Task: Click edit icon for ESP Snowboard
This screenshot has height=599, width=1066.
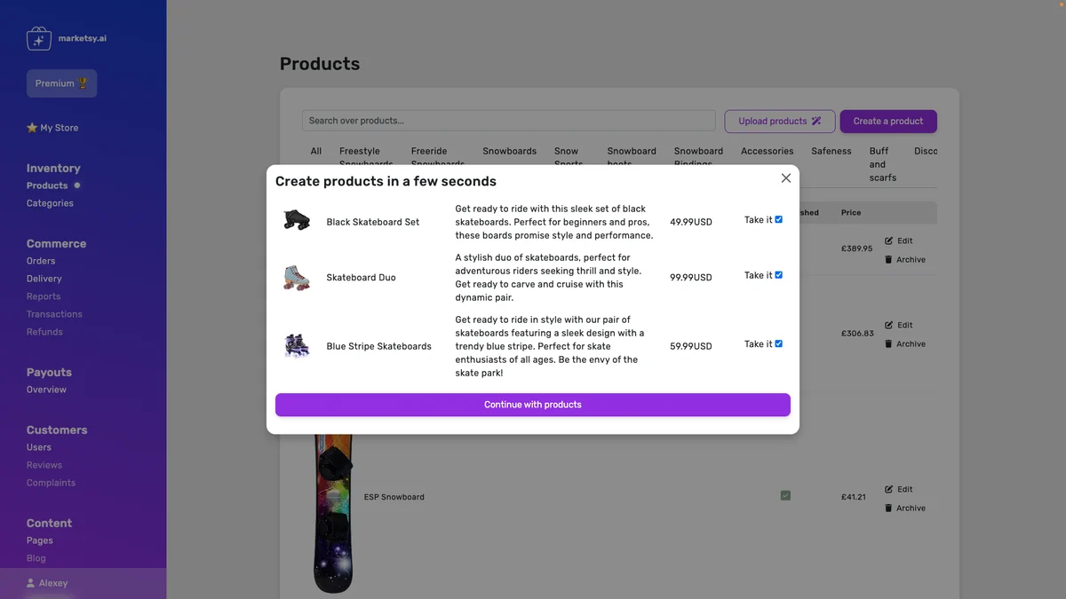Action: (x=889, y=489)
